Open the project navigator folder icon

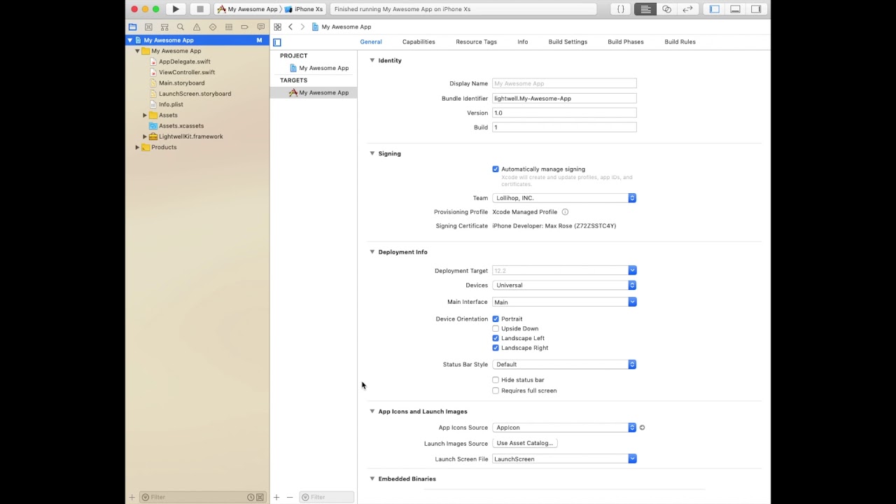[x=132, y=27]
